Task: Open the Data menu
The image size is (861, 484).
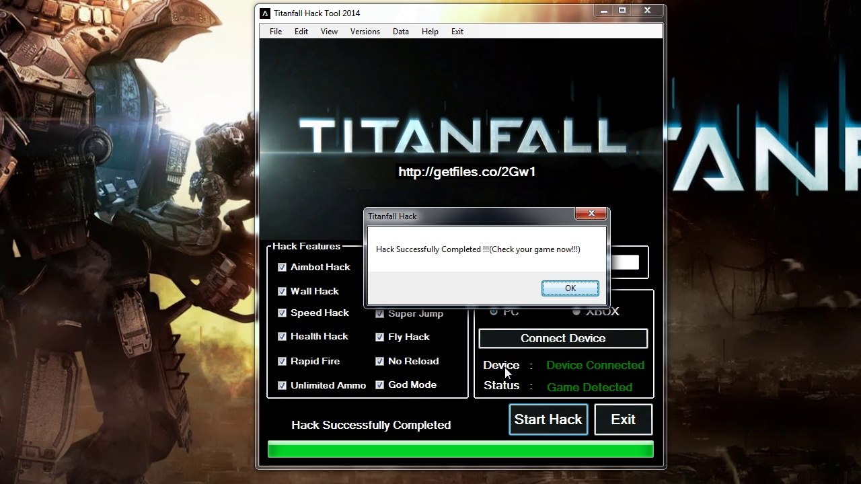Action: (401, 32)
